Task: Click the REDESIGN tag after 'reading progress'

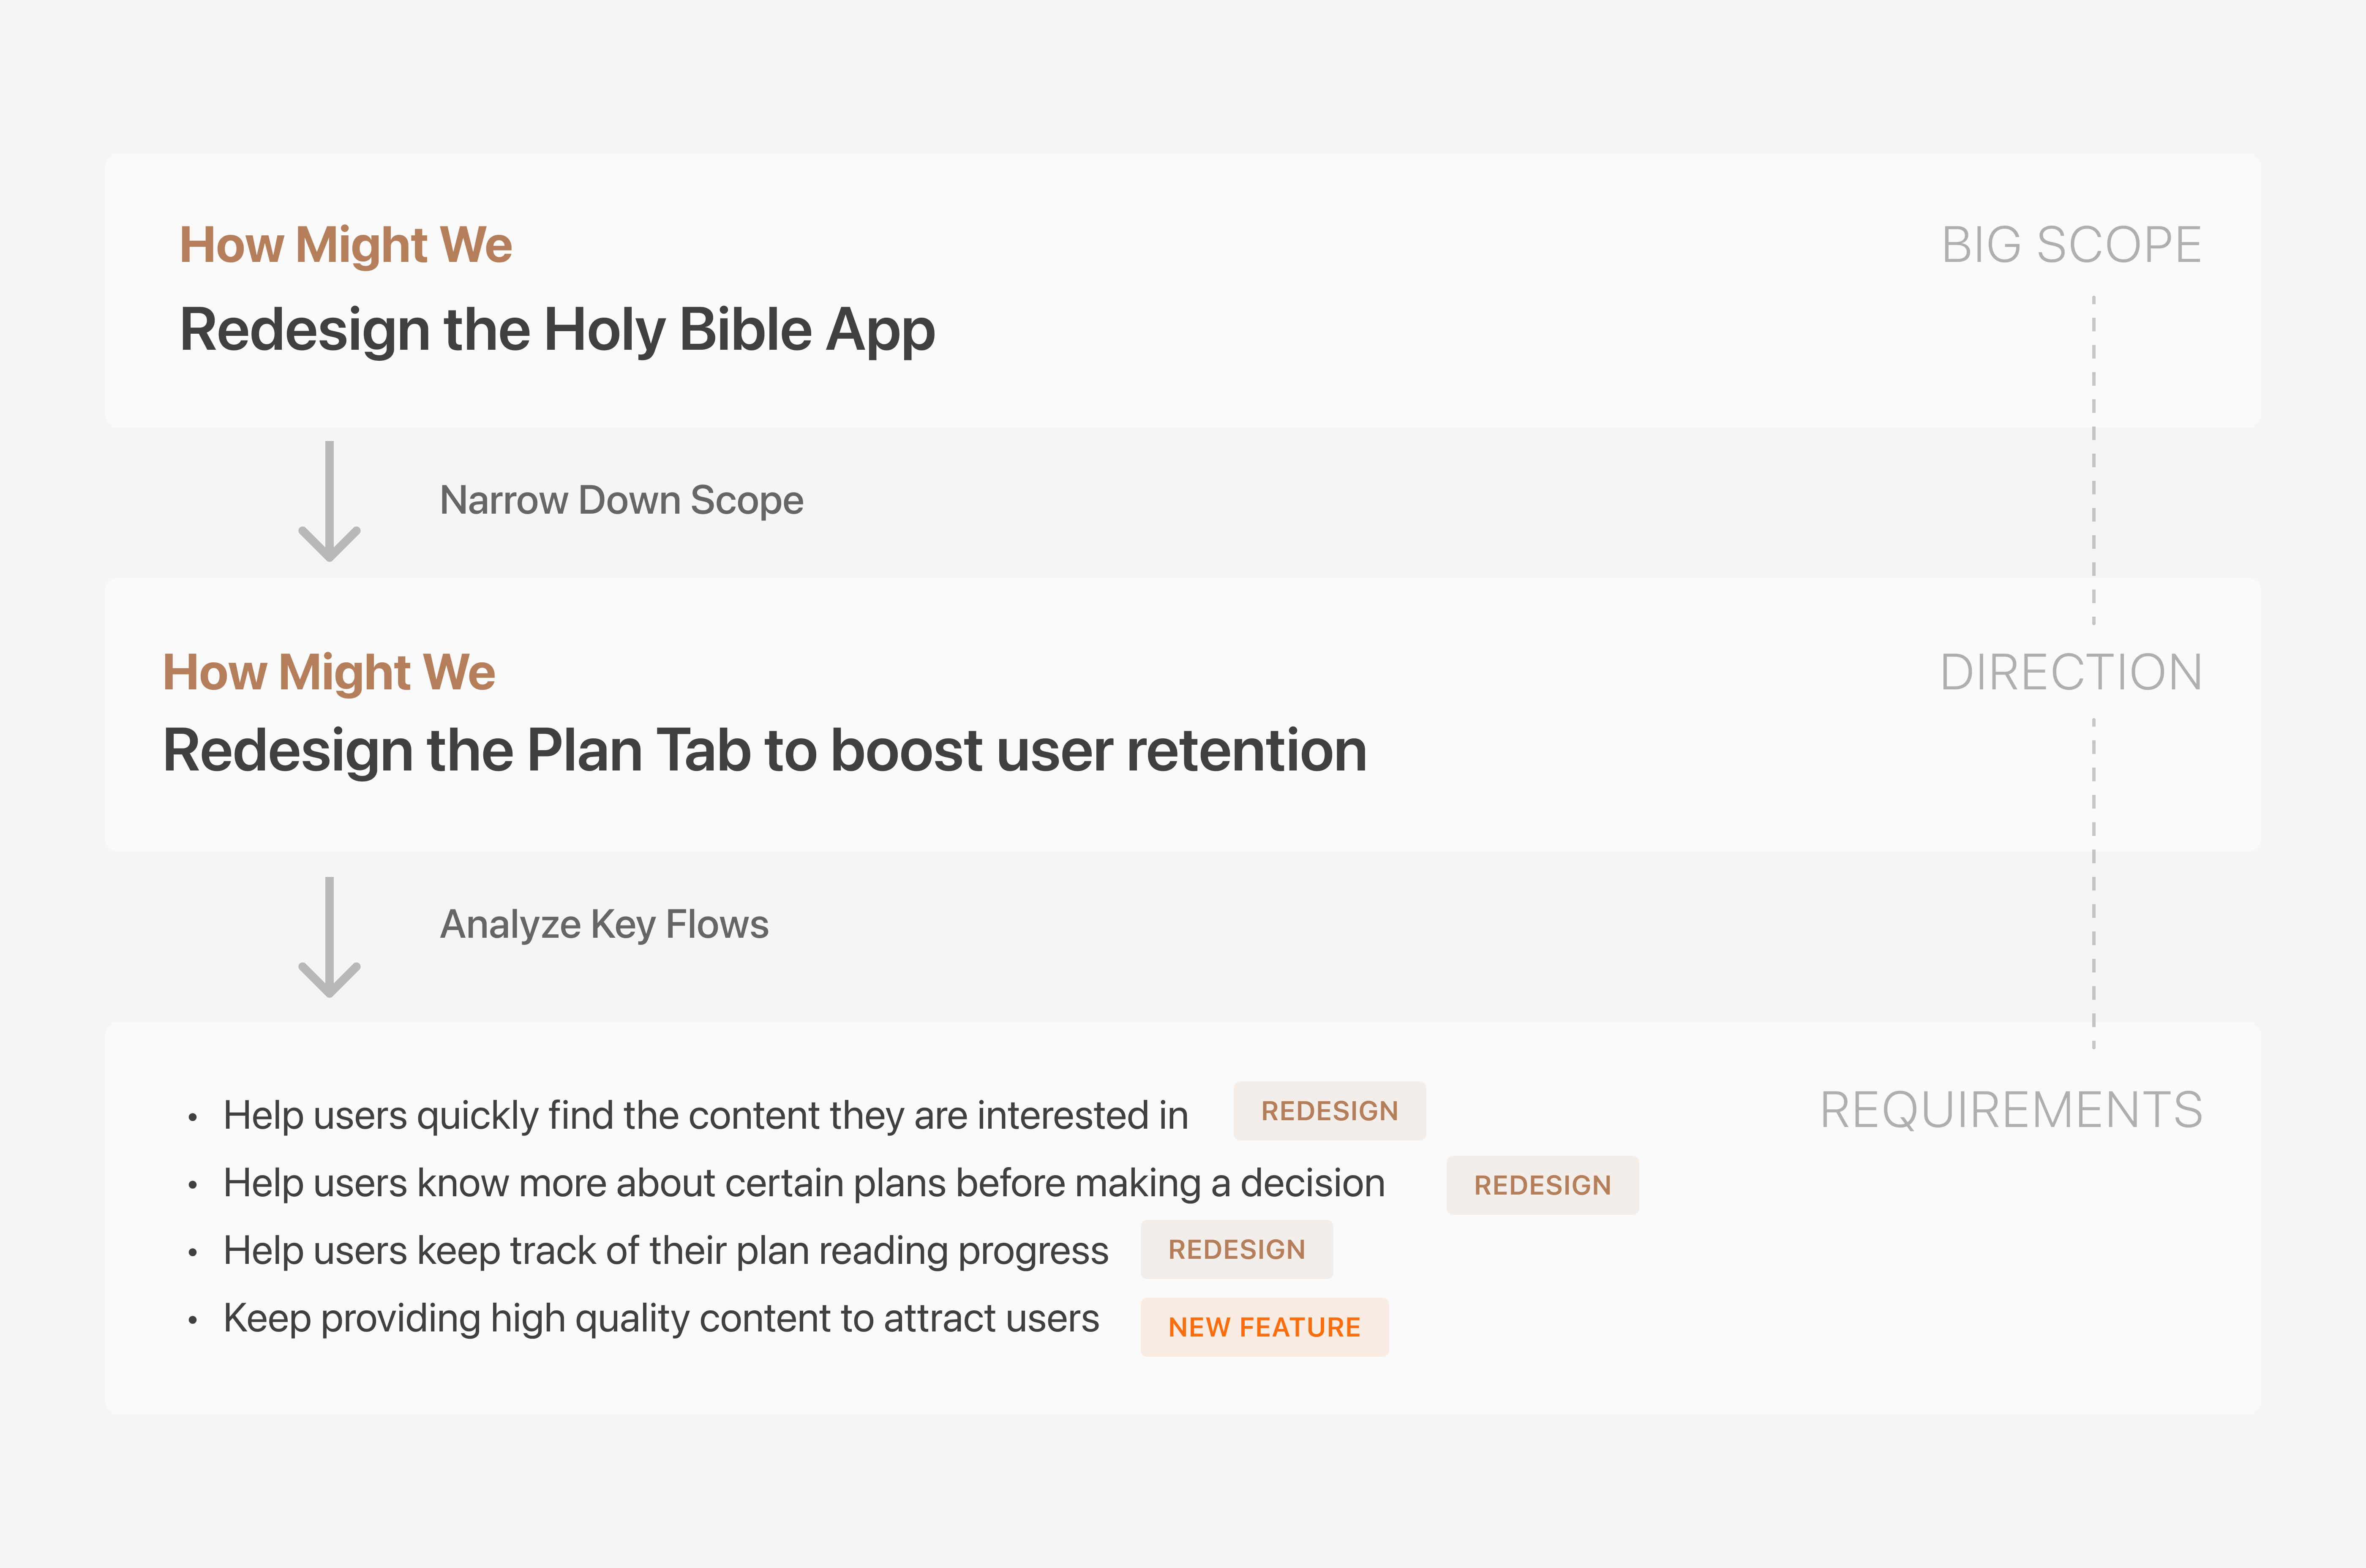Action: (1236, 1249)
